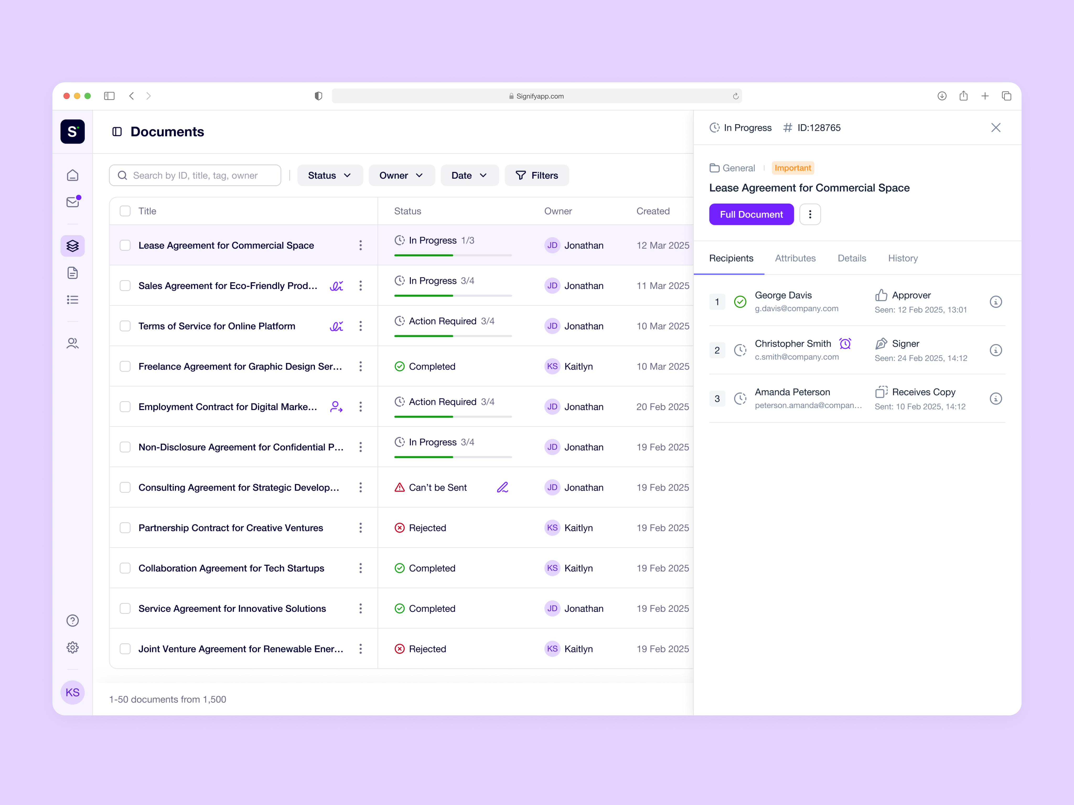Click the alarm reminder icon beside Christopher Smith
1074x805 pixels.
click(x=845, y=344)
